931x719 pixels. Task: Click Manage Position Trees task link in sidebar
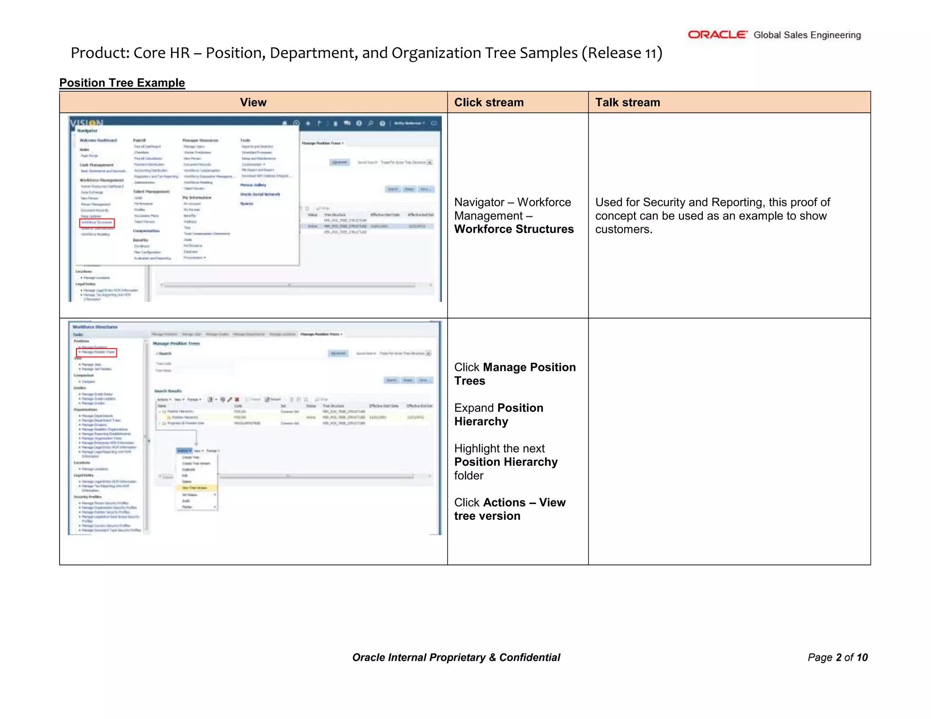click(97, 352)
